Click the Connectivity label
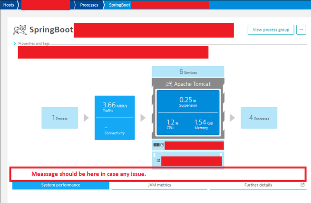311x203 pixels. point(115,133)
